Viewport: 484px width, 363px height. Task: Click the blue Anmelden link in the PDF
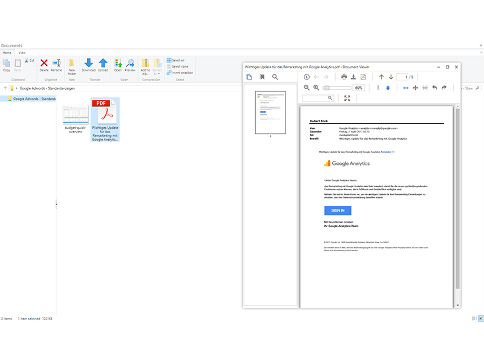[388, 152]
